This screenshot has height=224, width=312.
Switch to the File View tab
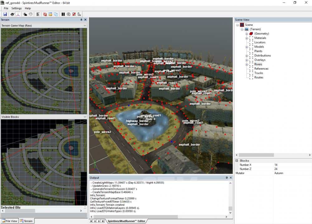coord(10,221)
